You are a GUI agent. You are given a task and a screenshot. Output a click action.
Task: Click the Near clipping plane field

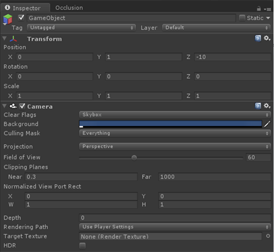tap(81, 177)
